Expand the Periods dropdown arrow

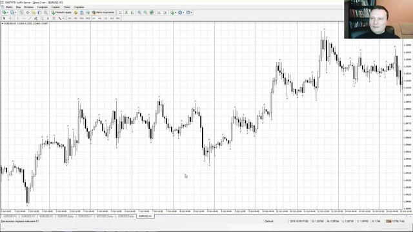pos(183,12)
